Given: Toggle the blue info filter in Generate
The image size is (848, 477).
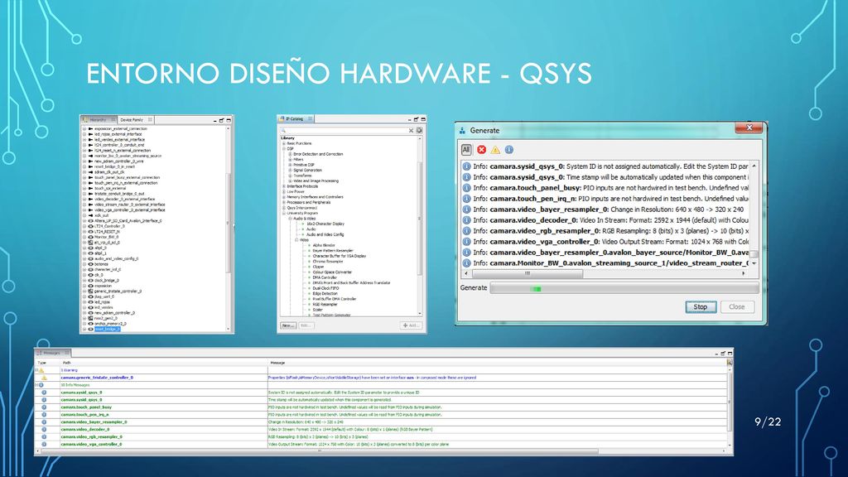Looking at the screenshot, I should 509,149.
